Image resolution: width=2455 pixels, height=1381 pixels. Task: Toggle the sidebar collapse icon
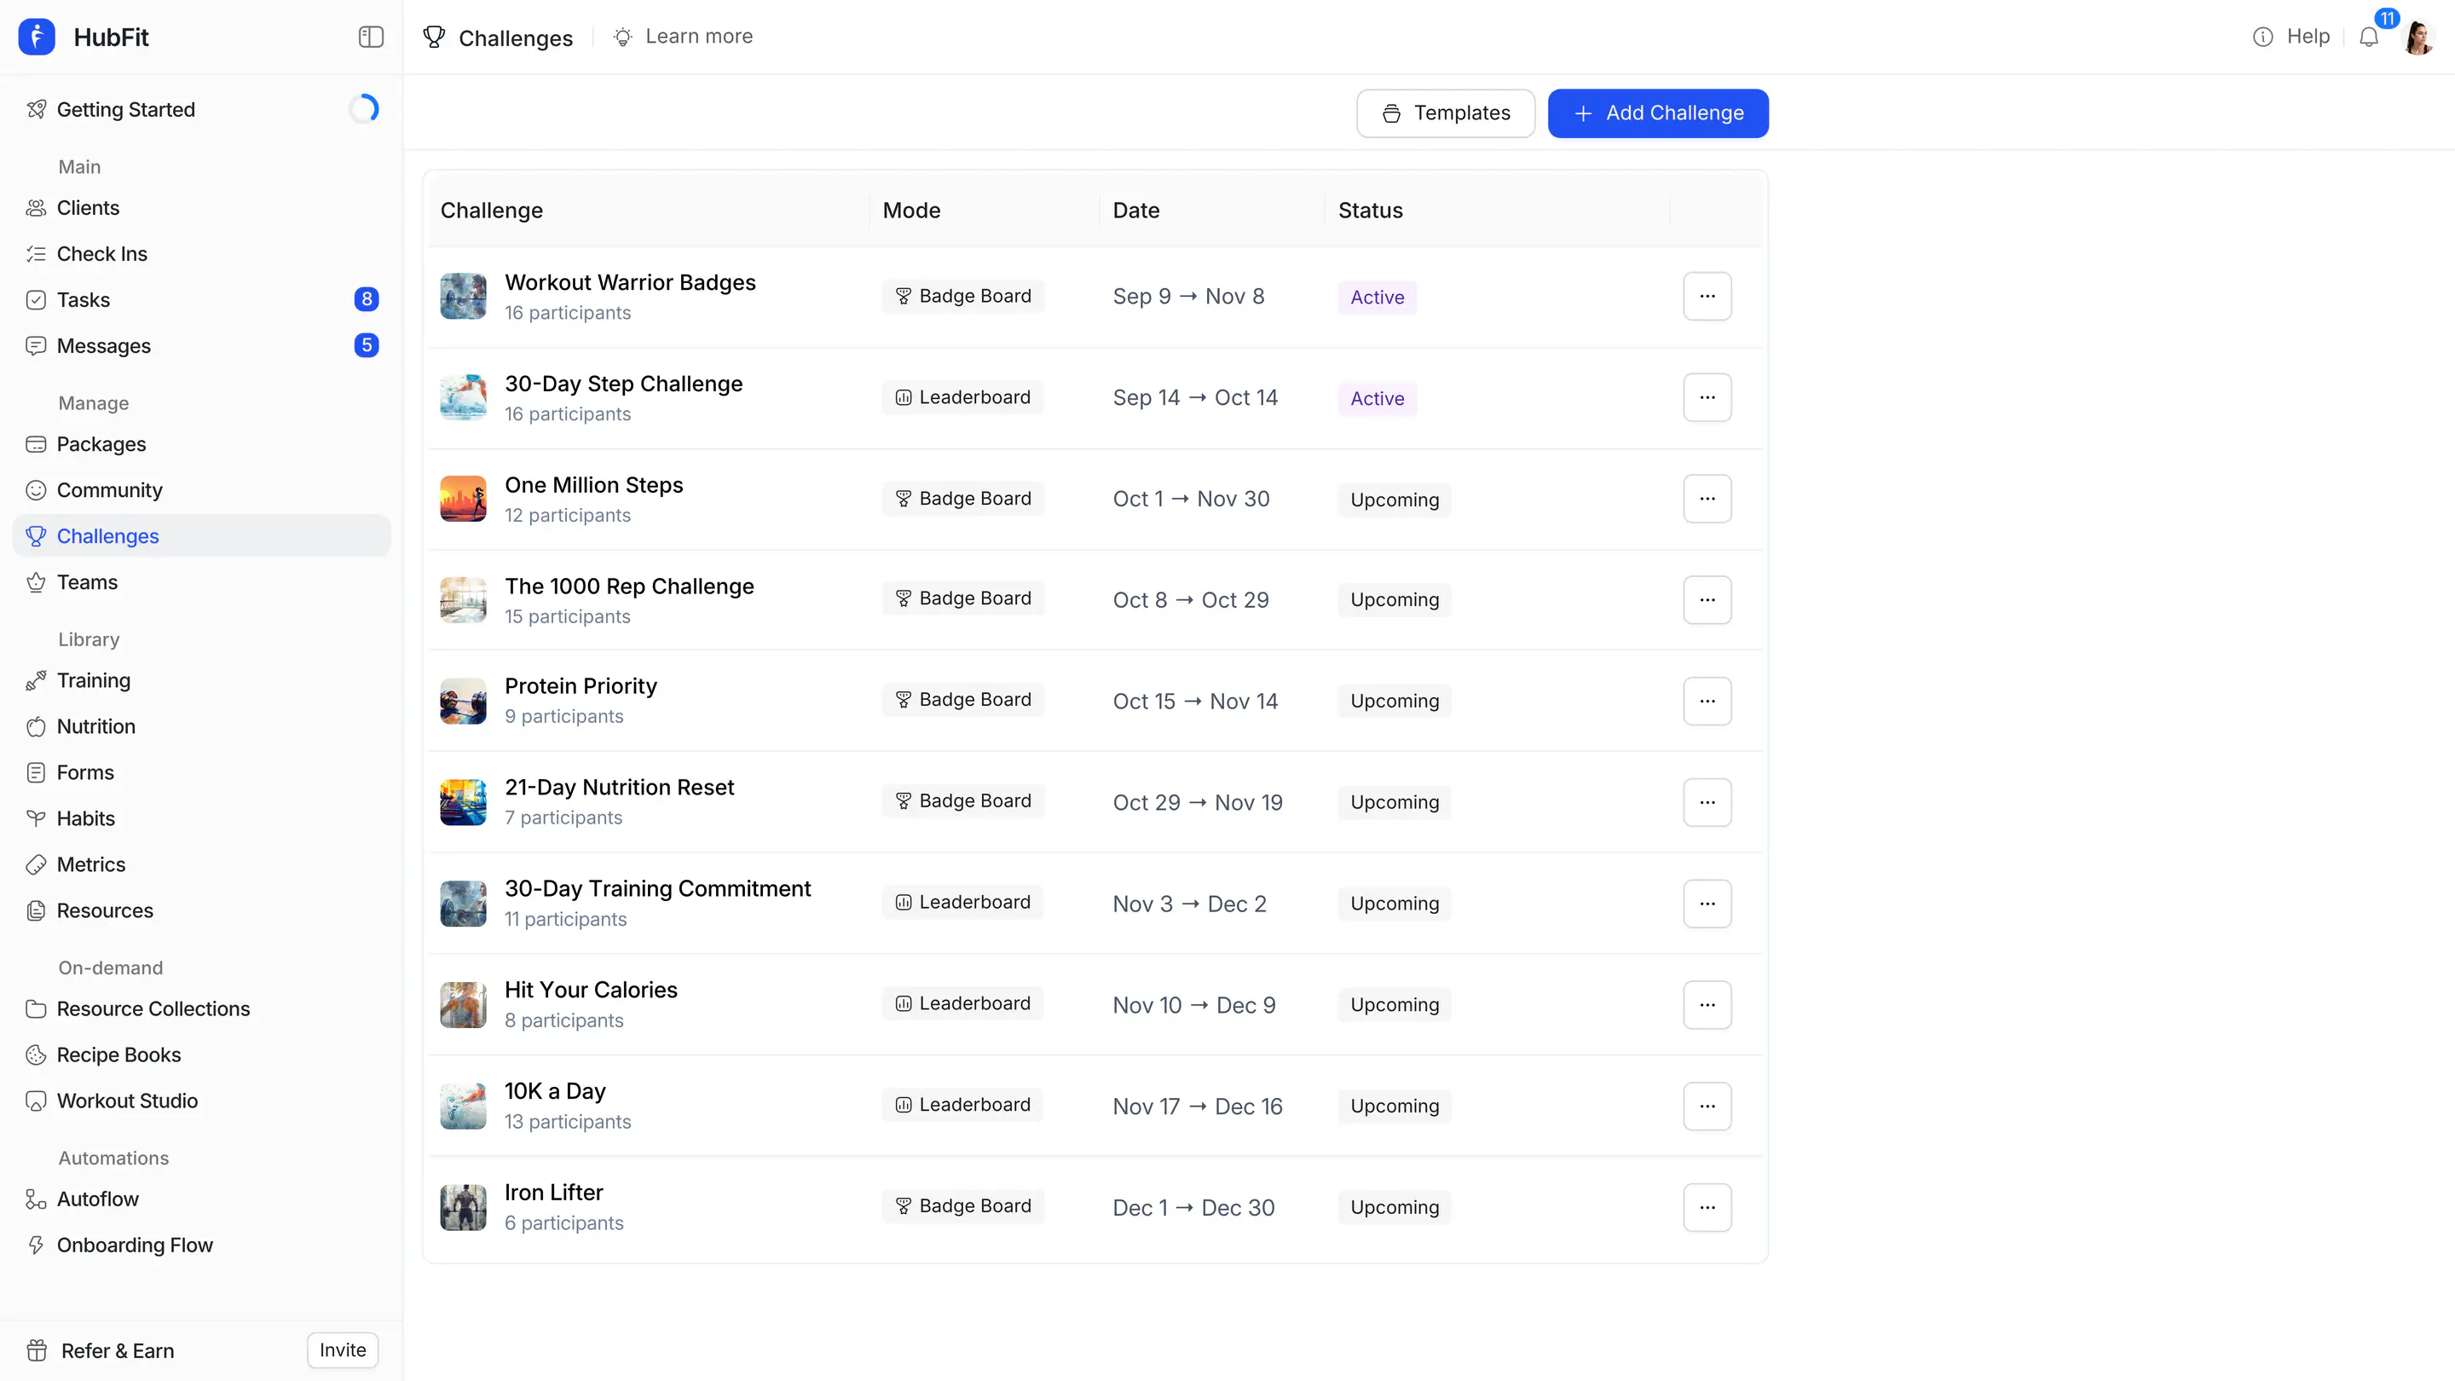(371, 38)
